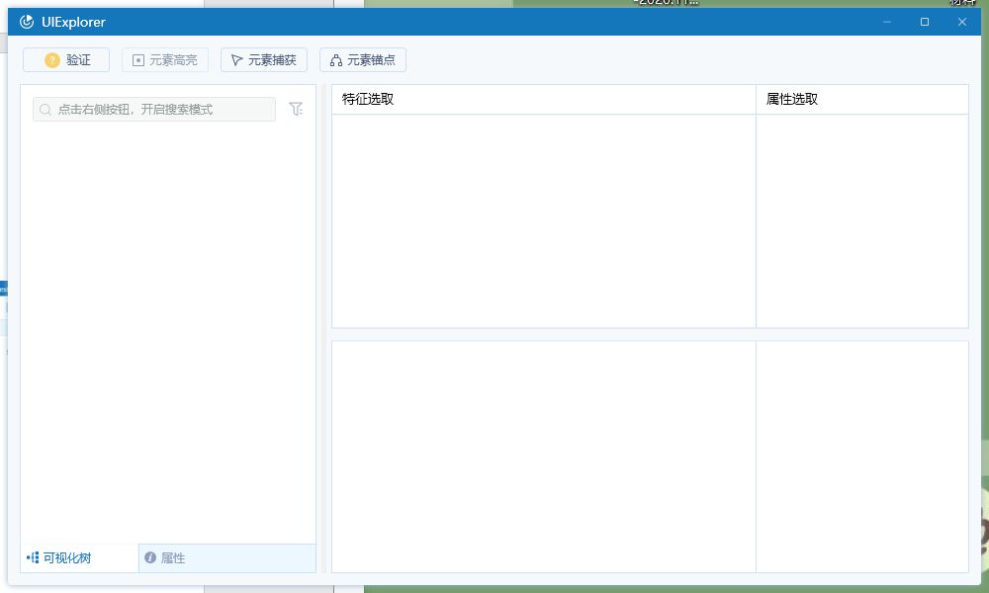Switch to the 属性 attributes tab

point(171,557)
